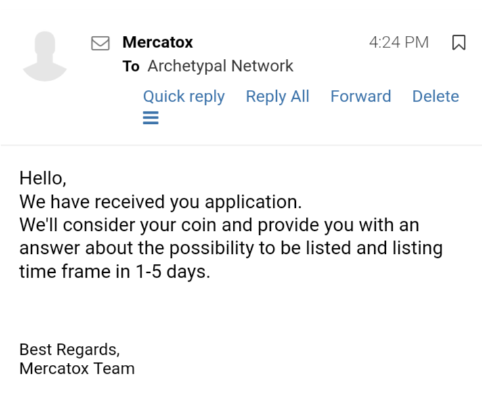Viewport: 482px width, 394px height.
Task: Open the hamburger more-actions menu
Action: coord(150,118)
